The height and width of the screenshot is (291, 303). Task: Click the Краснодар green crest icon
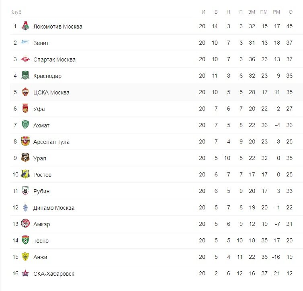[x=25, y=75]
